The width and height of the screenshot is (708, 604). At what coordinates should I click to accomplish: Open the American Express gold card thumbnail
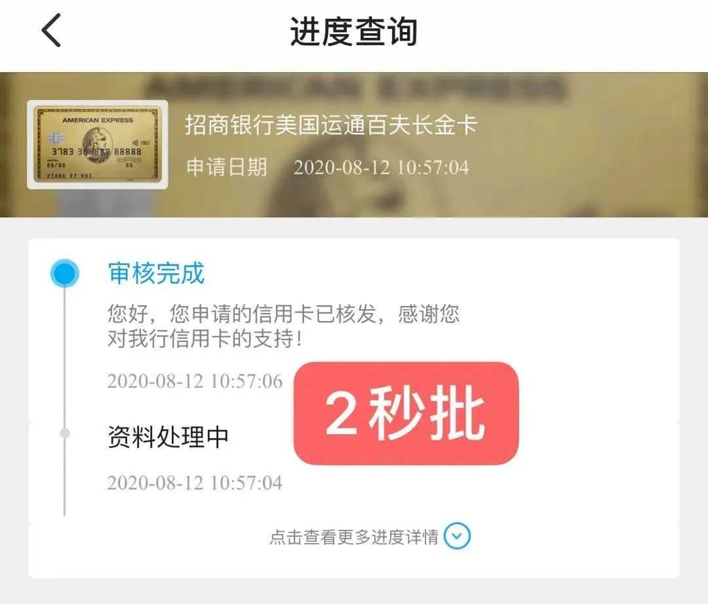coord(98,144)
